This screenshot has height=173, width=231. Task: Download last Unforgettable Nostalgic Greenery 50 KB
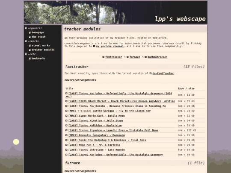(x=115, y=155)
